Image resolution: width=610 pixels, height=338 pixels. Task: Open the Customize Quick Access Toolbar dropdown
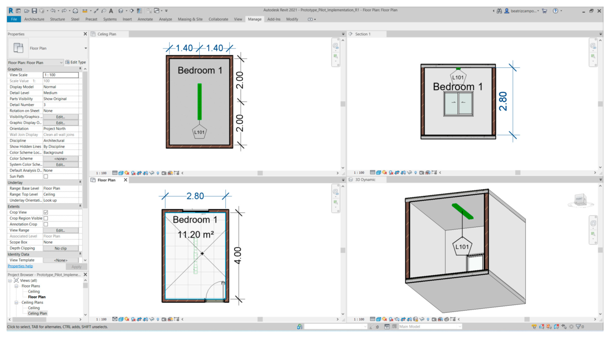[x=166, y=11]
